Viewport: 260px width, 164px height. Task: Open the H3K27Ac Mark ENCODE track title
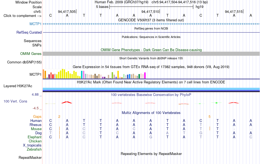point(151,82)
